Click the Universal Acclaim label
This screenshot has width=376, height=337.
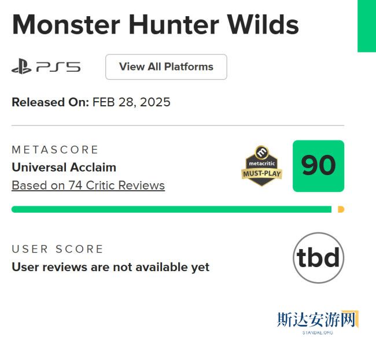click(x=64, y=168)
